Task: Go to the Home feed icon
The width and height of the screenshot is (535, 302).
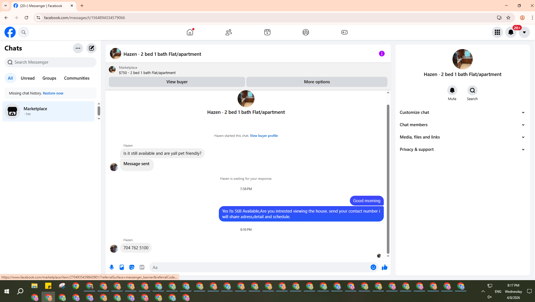Action: pyautogui.click(x=190, y=32)
